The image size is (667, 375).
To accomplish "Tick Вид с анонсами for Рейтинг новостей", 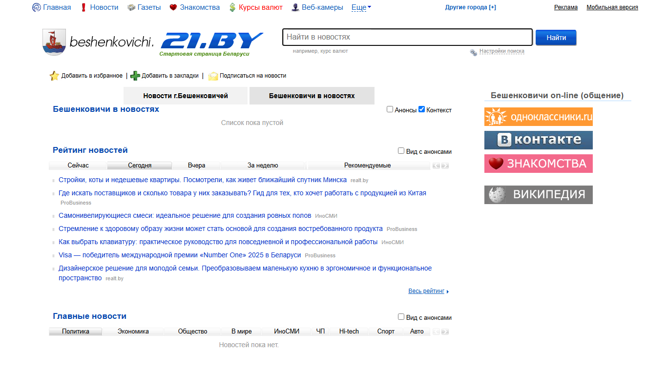I will click(x=401, y=151).
